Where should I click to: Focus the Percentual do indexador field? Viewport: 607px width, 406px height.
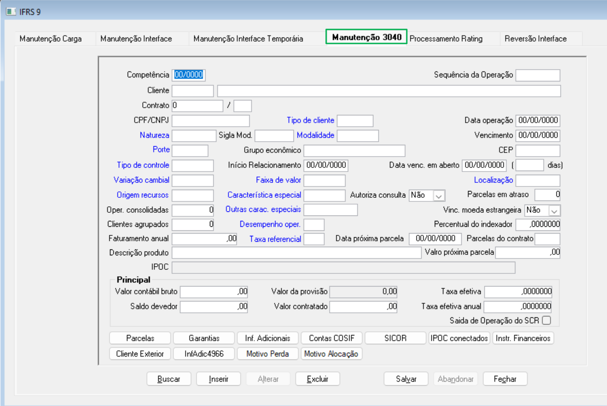(x=538, y=224)
